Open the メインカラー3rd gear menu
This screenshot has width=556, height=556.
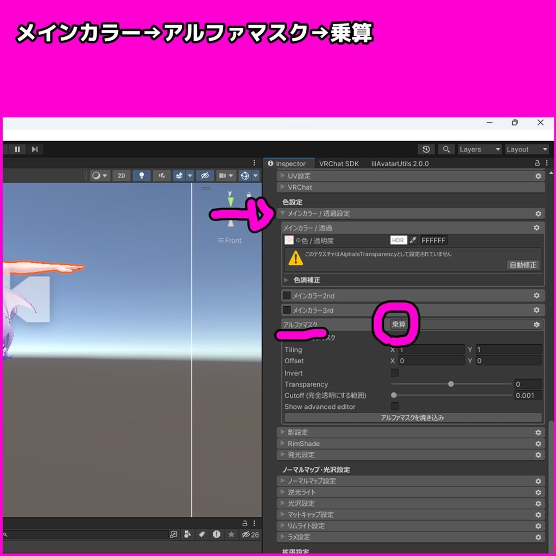click(x=536, y=310)
